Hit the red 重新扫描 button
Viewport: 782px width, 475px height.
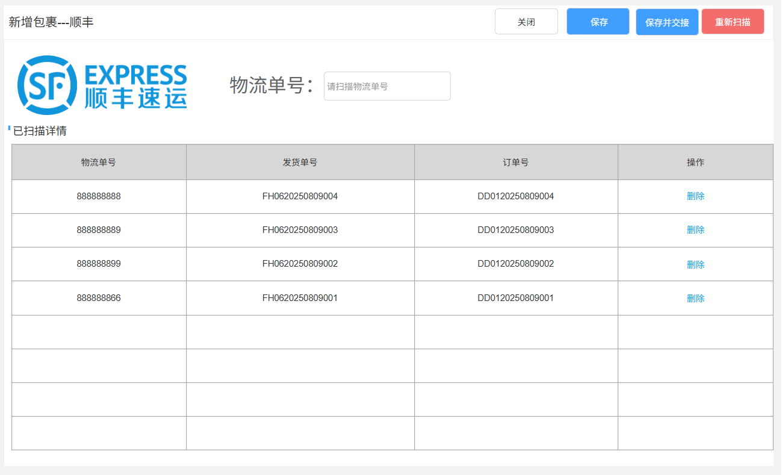tap(733, 22)
